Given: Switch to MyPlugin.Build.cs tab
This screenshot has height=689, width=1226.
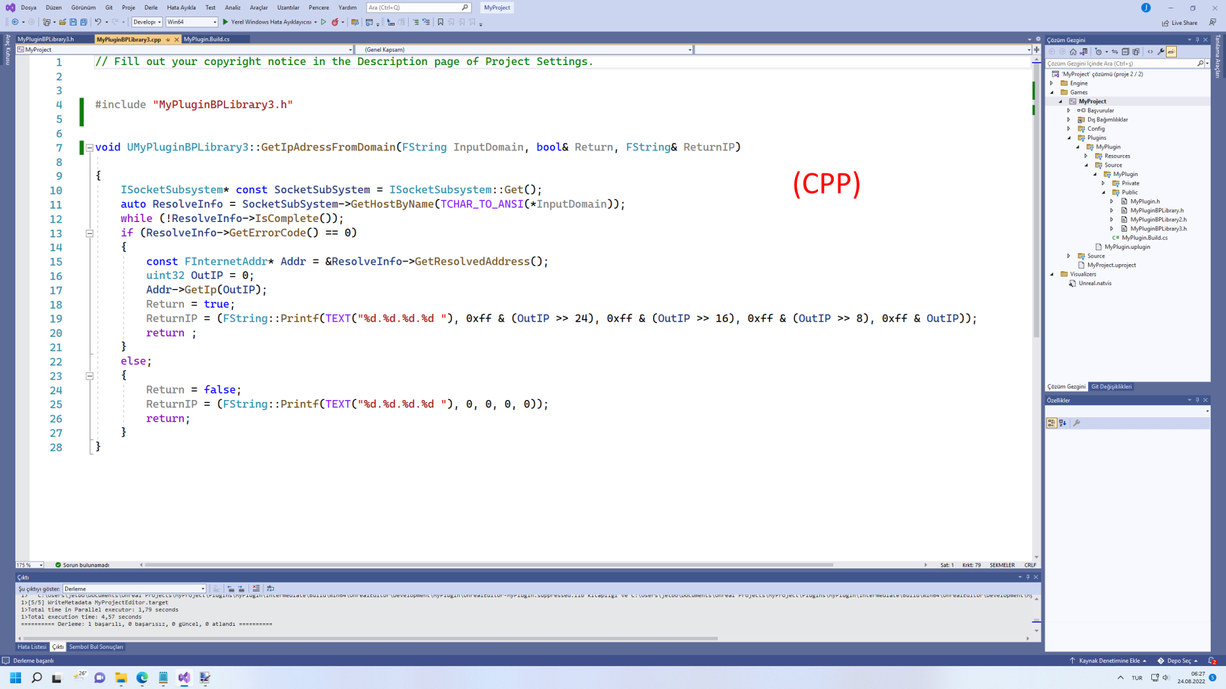Looking at the screenshot, I should (206, 39).
